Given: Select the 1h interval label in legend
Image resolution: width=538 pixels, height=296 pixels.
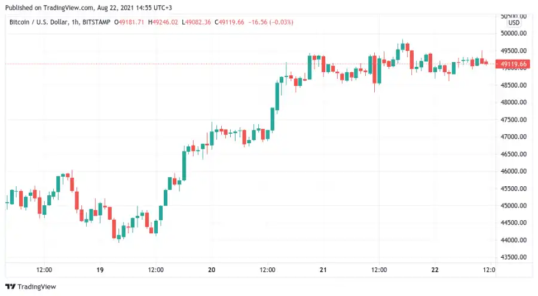Looking at the screenshot, I should pyautogui.click(x=75, y=22).
